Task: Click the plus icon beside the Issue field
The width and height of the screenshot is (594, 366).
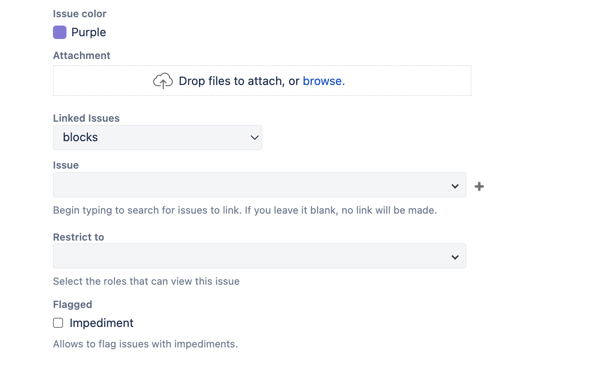Action: pyautogui.click(x=479, y=186)
